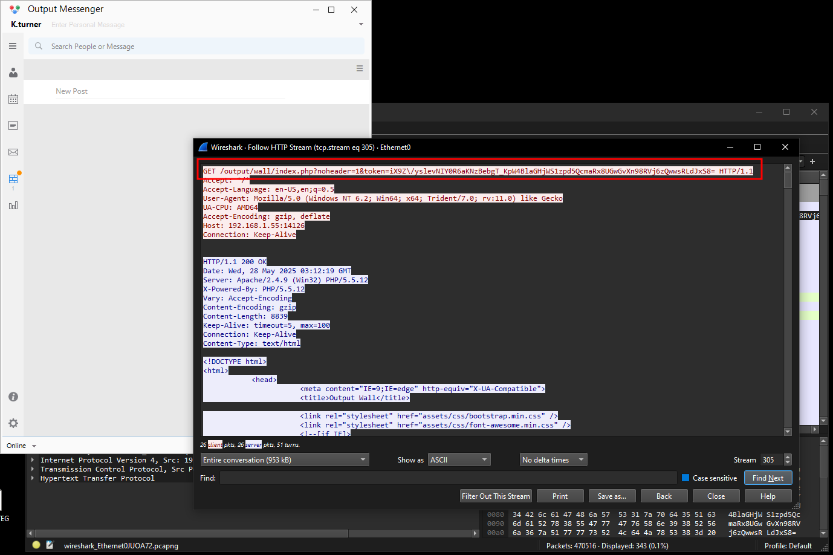This screenshot has width=833, height=555.
Task: Open the Output Wall icon with notification dot
Action: 13,179
